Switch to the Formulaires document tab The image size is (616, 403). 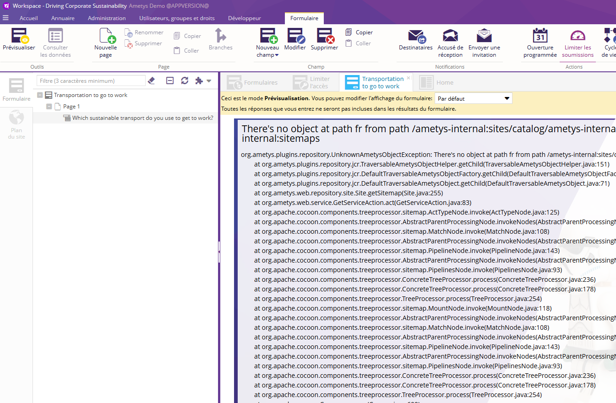252,82
